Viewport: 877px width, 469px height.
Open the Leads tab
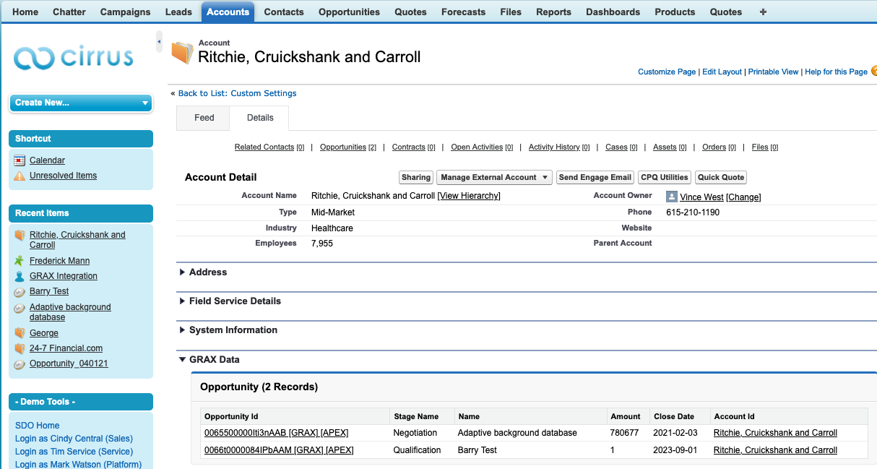[x=178, y=12]
